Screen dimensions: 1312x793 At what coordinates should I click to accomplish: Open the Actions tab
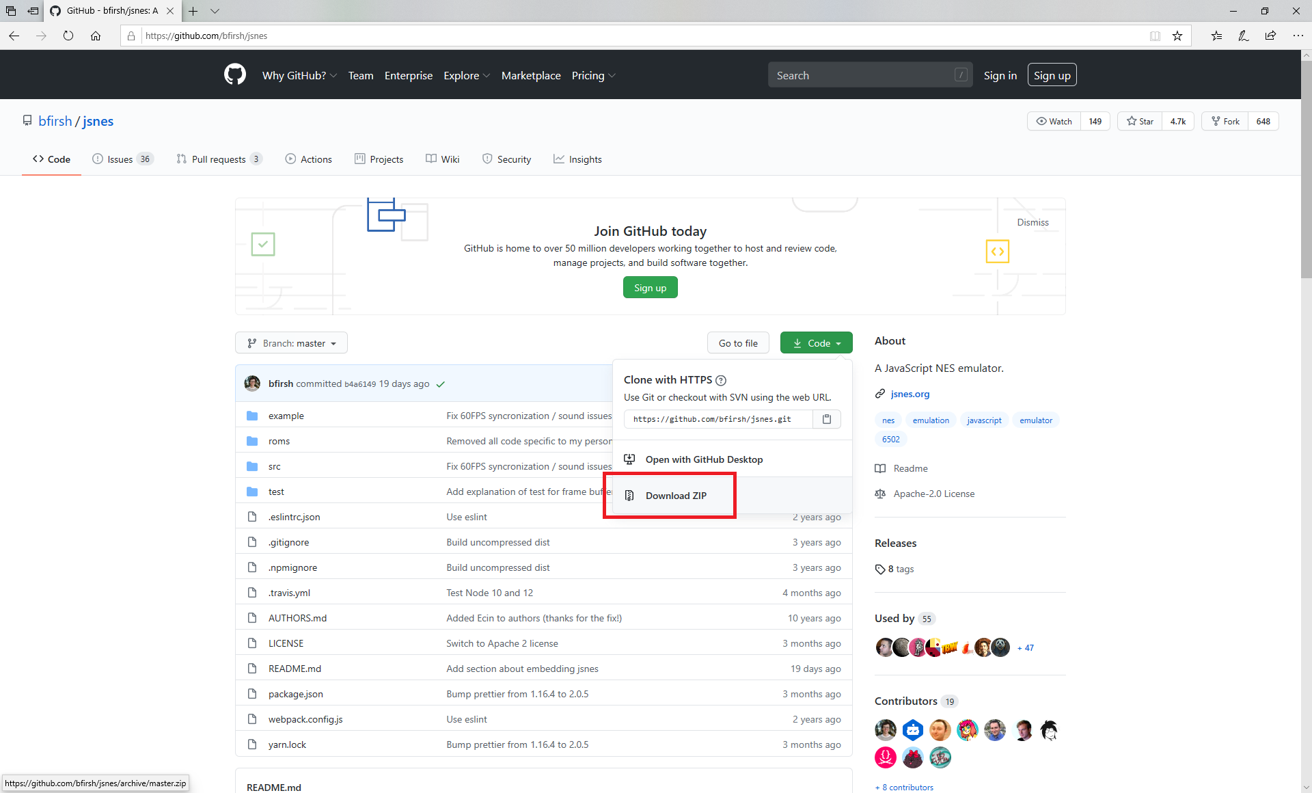click(309, 159)
